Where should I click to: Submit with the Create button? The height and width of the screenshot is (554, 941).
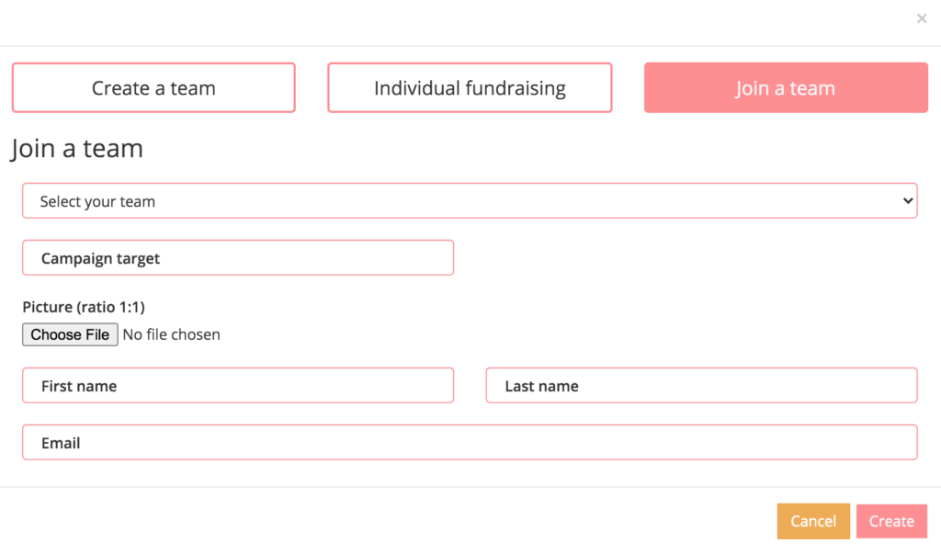pos(891,521)
